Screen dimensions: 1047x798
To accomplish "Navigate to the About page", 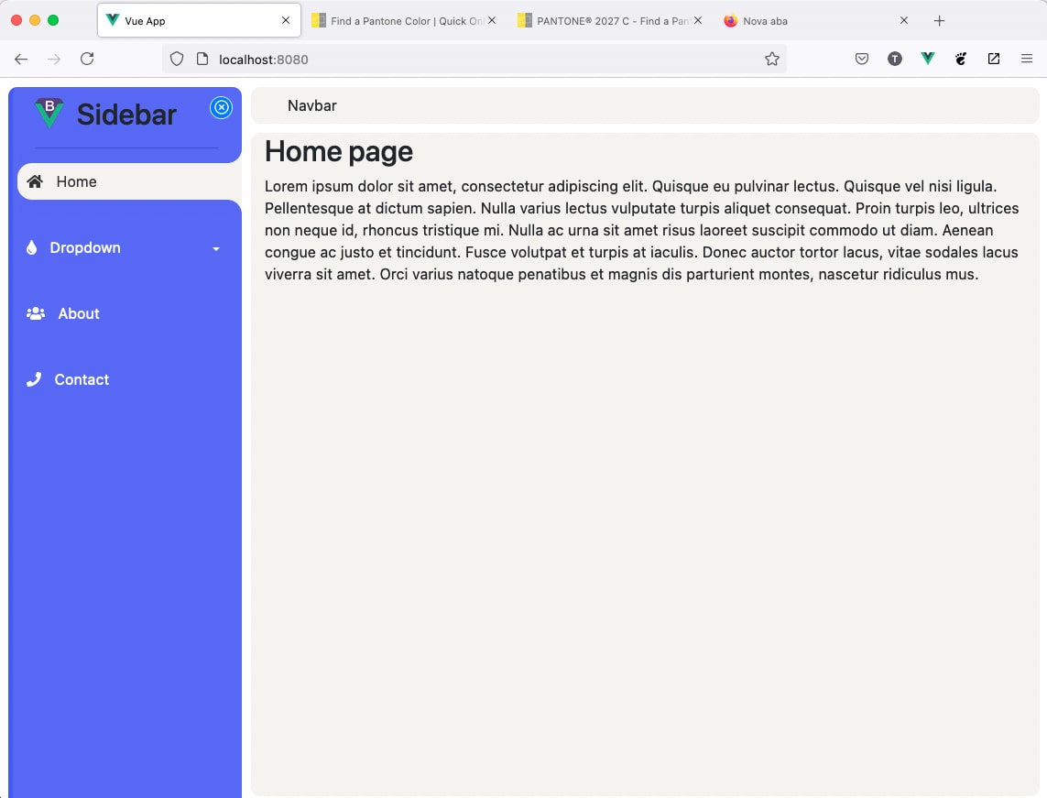I will 78,312.
